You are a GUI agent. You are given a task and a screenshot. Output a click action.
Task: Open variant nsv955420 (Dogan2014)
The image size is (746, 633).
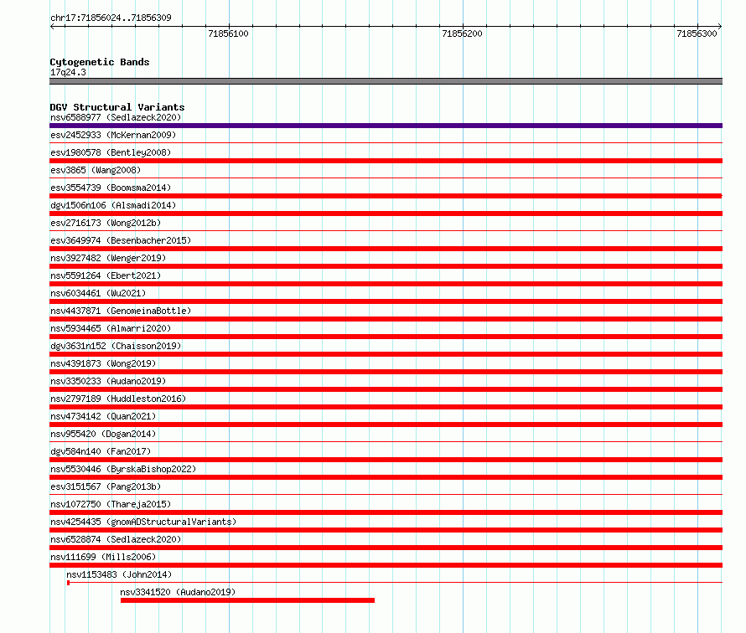pyautogui.click(x=103, y=434)
